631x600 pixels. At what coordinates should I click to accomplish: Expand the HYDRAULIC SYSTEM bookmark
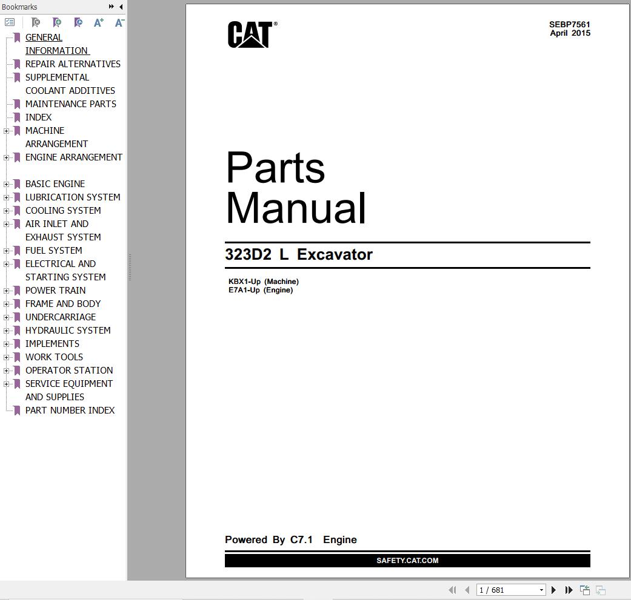click(6, 331)
